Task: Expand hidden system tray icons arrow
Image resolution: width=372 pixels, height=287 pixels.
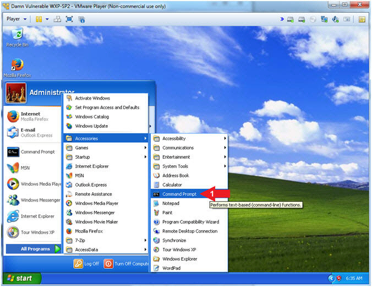Action: coord(331,278)
